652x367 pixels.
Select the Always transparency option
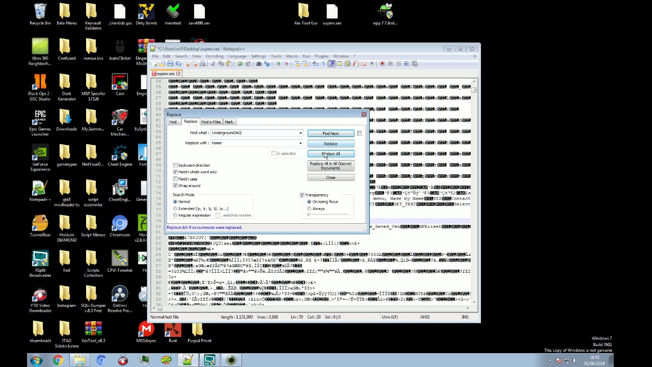pos(309,208)
